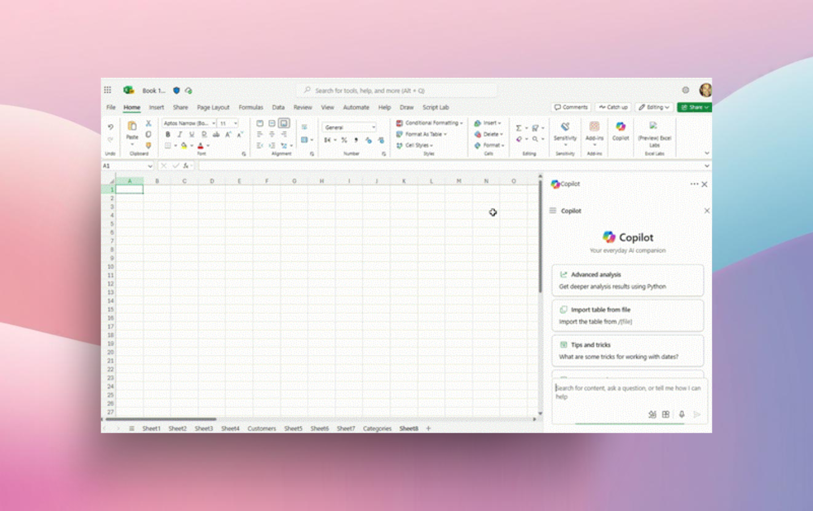Screen dimensions: 813x511
Task: Increase font size with grow-font icon
Action: (x=228, y=135)
